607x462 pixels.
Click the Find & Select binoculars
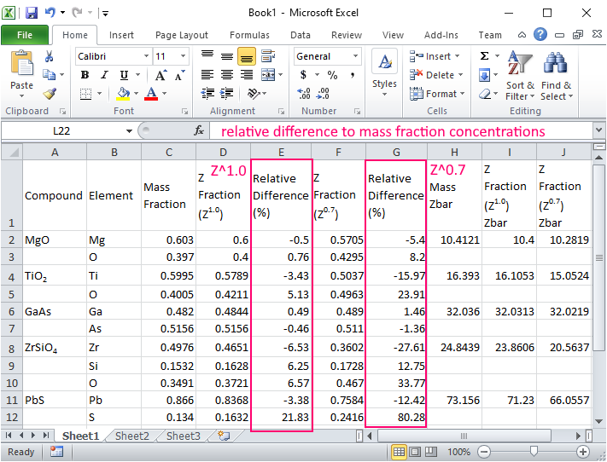[x=557, y=75]
